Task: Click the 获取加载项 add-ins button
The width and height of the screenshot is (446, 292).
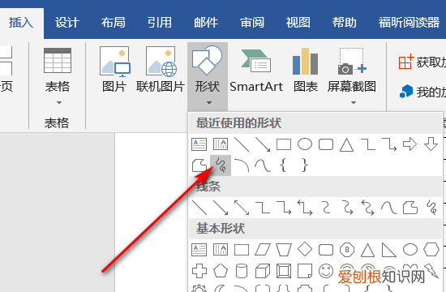Action: click(x=422, y=62)
